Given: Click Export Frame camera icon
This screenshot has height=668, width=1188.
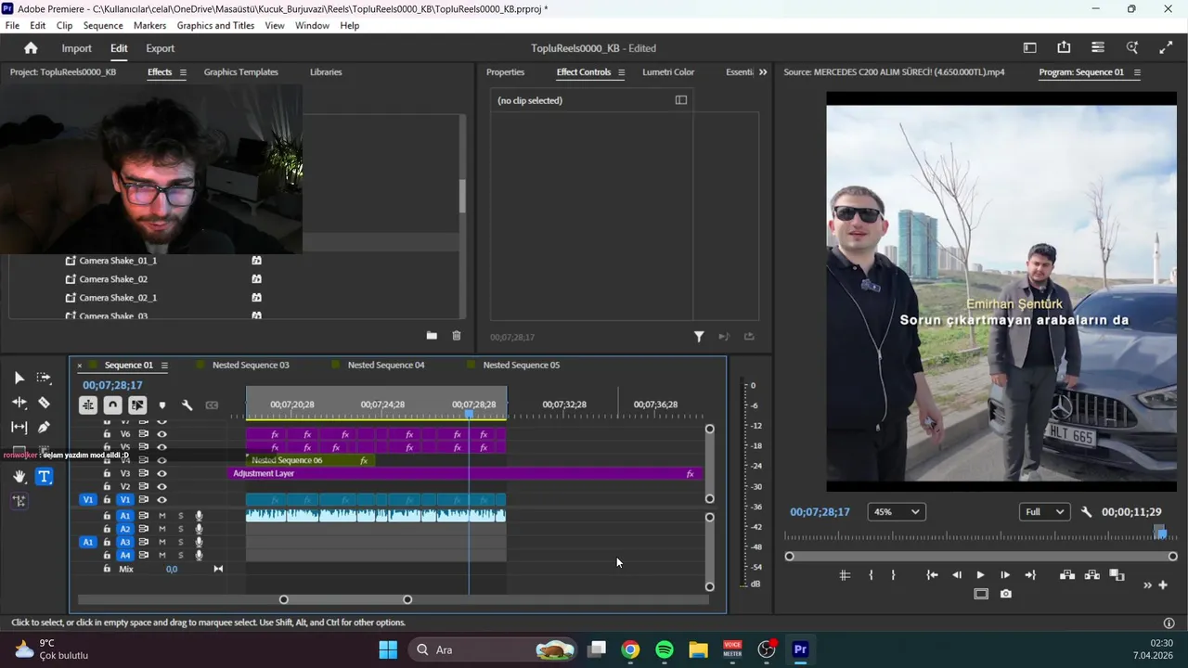Looking at the screenshot, I should (1006, 594).
